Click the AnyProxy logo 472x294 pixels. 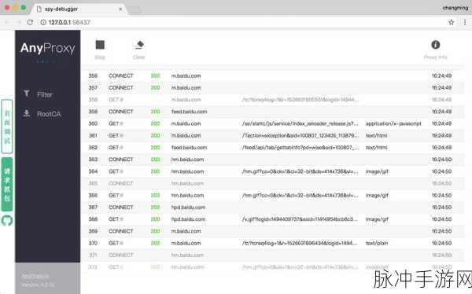point(47,48)
